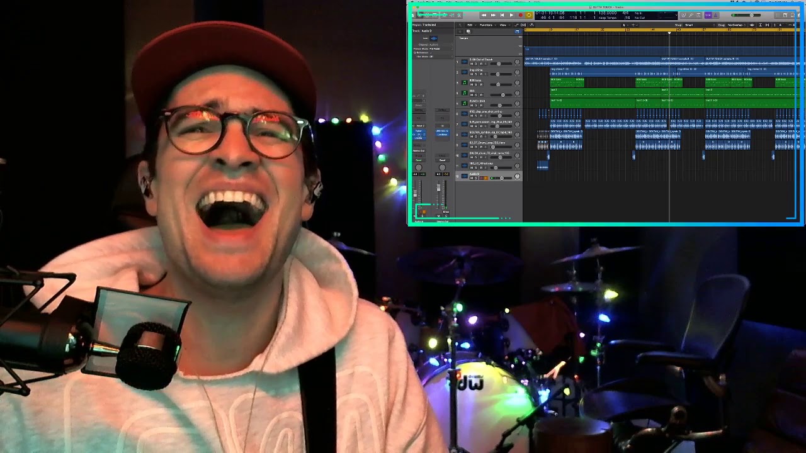Click the track Icon in the inspector
Screen dimensions: 806x453
[434, 38]
